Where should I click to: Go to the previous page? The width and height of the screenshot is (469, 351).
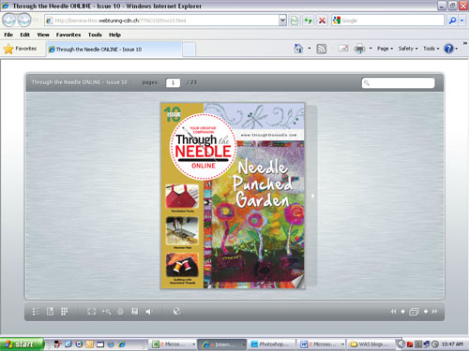[402, 312]
